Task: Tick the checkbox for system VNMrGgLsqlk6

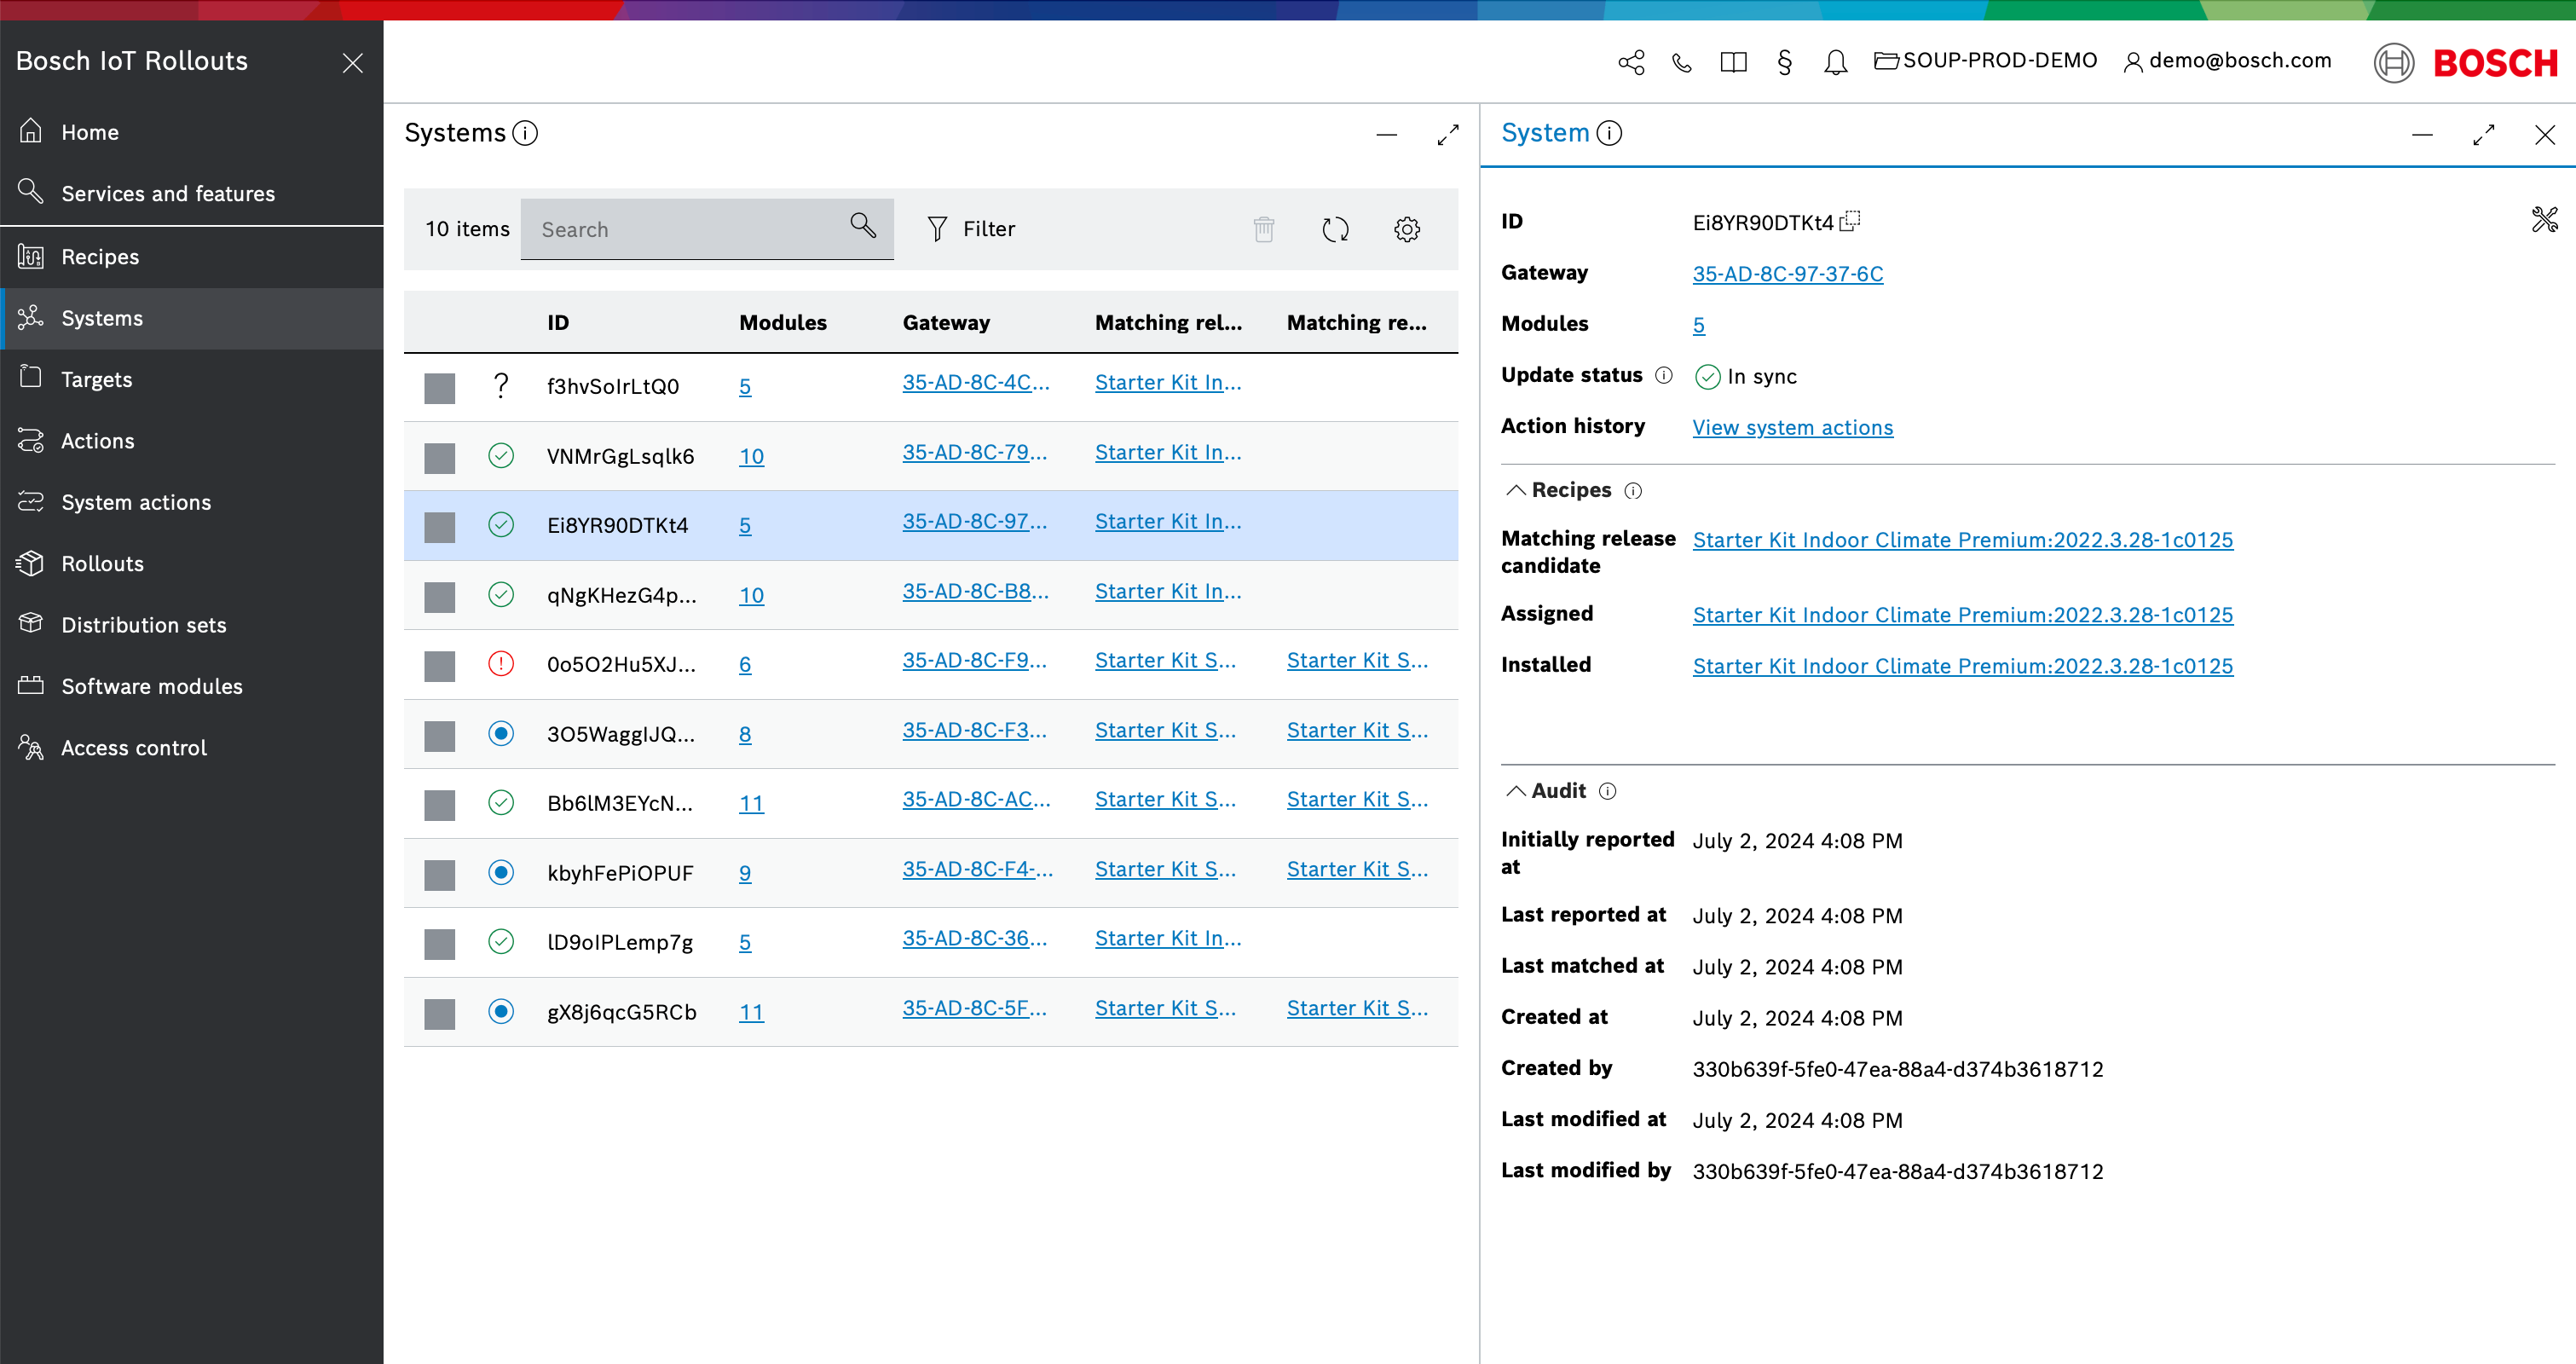Action: point(439,457)
